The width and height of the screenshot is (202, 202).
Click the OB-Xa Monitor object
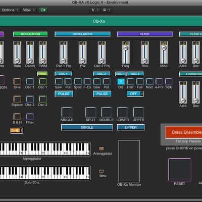click(x=129, y=161)
